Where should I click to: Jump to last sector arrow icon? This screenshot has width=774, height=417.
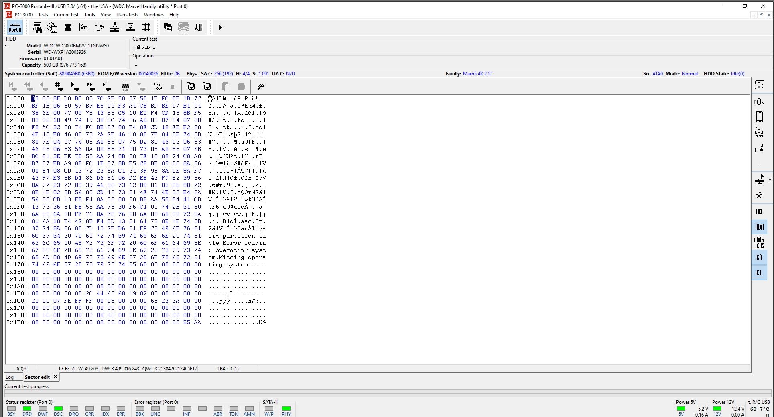coord(106,86)
